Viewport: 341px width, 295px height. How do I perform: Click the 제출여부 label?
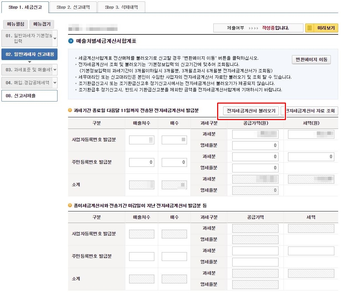point(235,28)
